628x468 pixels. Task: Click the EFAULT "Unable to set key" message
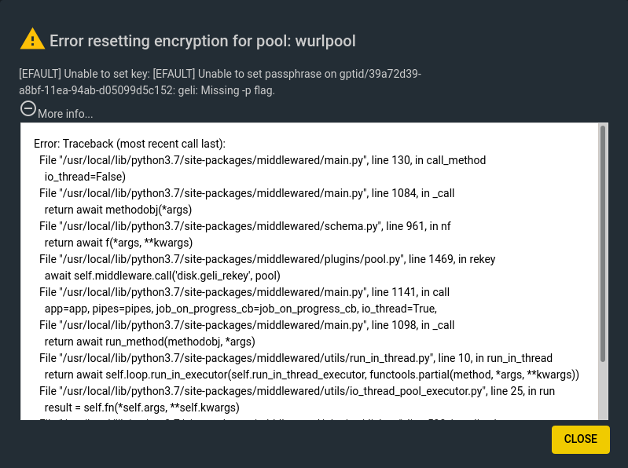(x=220, y=74)
